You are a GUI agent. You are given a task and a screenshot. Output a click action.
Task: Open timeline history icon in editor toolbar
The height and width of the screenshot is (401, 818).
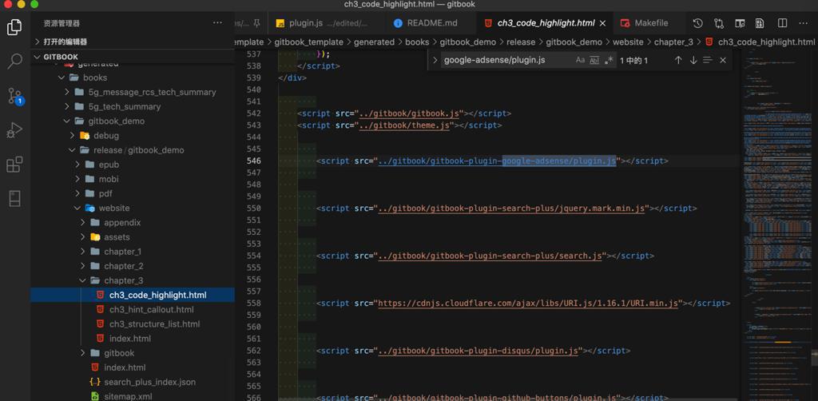pos(698,23)
